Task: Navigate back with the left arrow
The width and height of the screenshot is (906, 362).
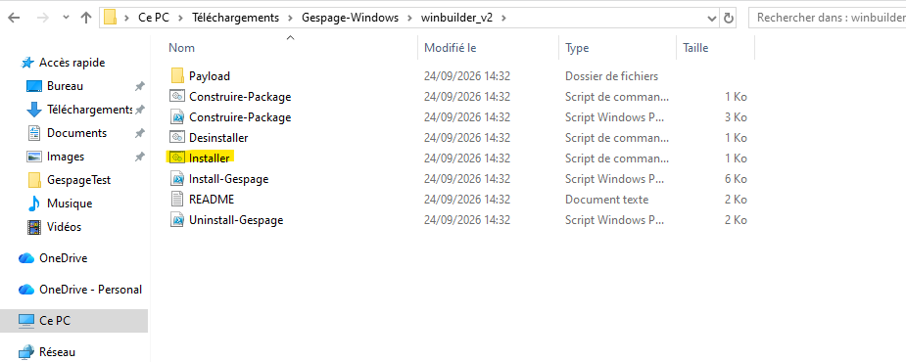Action: click(x=14, y=18)
